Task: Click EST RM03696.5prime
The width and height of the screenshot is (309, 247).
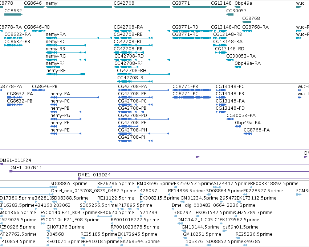Action: [156, 184]
